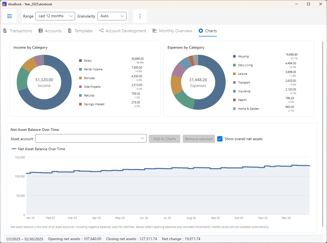Image resolution: width=327 pixels, height=243 pixels.
Task: Click the Home & Garden legend swatch
Action: coord(234,109)
